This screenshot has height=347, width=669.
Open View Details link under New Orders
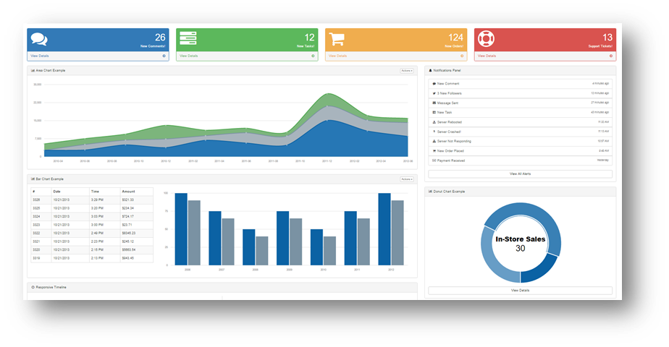point(337,56)
